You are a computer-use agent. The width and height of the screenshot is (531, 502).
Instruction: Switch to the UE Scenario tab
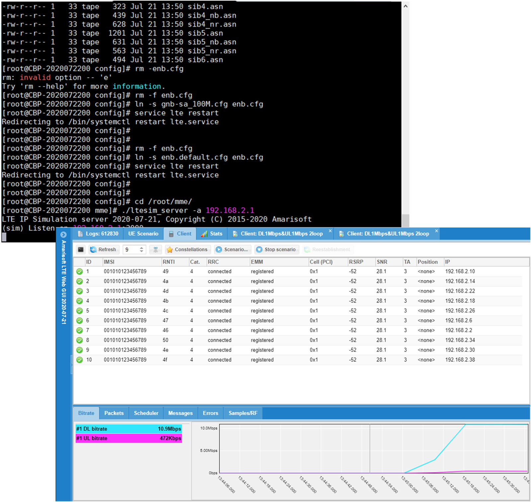143,234
